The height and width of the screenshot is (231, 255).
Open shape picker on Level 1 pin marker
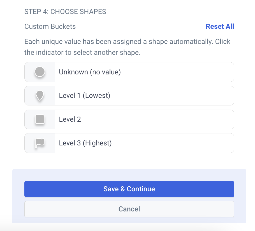click(x=40, y=96)
